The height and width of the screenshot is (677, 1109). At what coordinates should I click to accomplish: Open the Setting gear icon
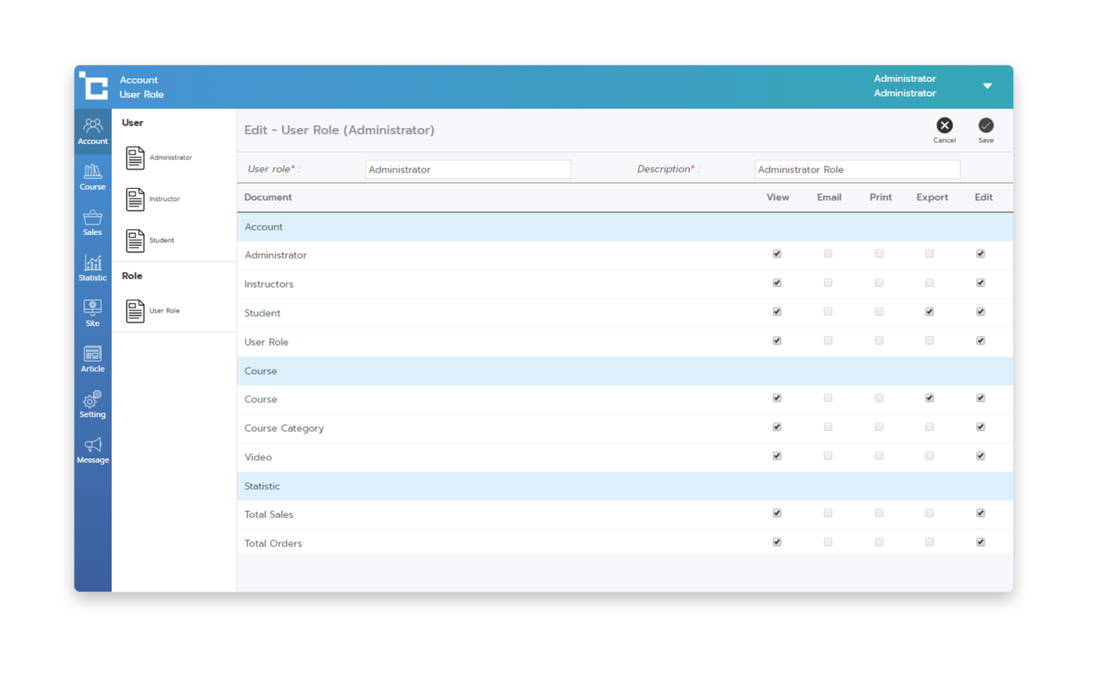pos(92,404)
